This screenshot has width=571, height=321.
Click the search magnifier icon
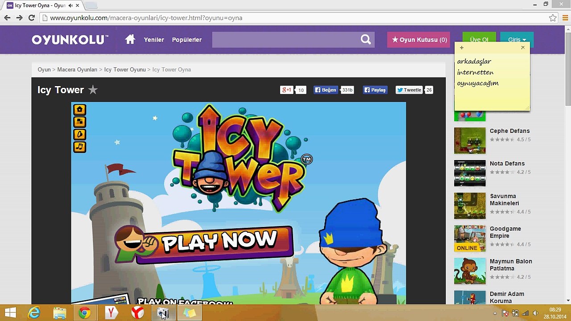366,40
